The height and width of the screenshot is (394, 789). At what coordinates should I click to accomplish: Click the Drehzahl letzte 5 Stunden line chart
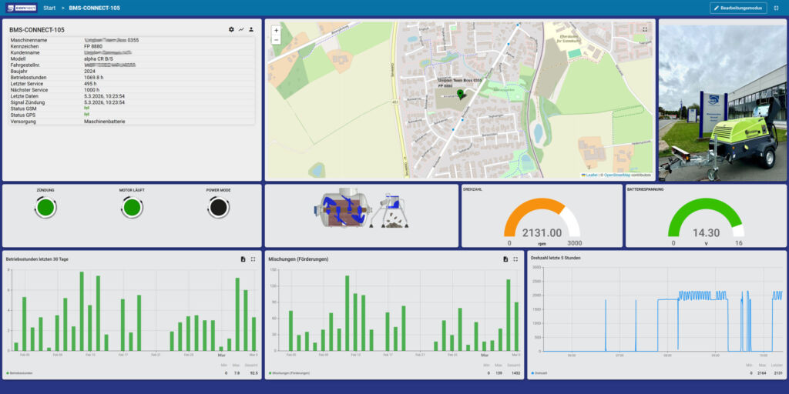pos(663,309)
